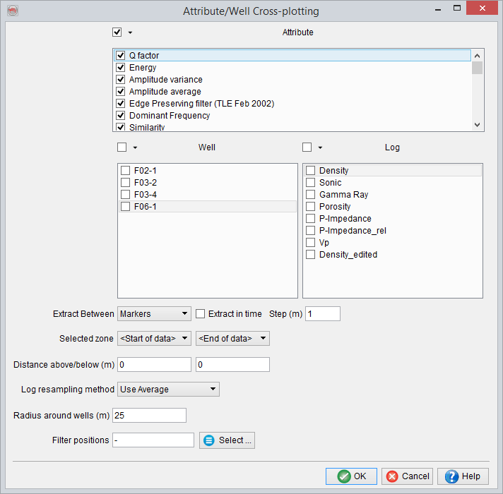Uncheck the Q factor attribute
Image resolution: width=503 pixels, height=494 pixels.
tap(121, 55)
